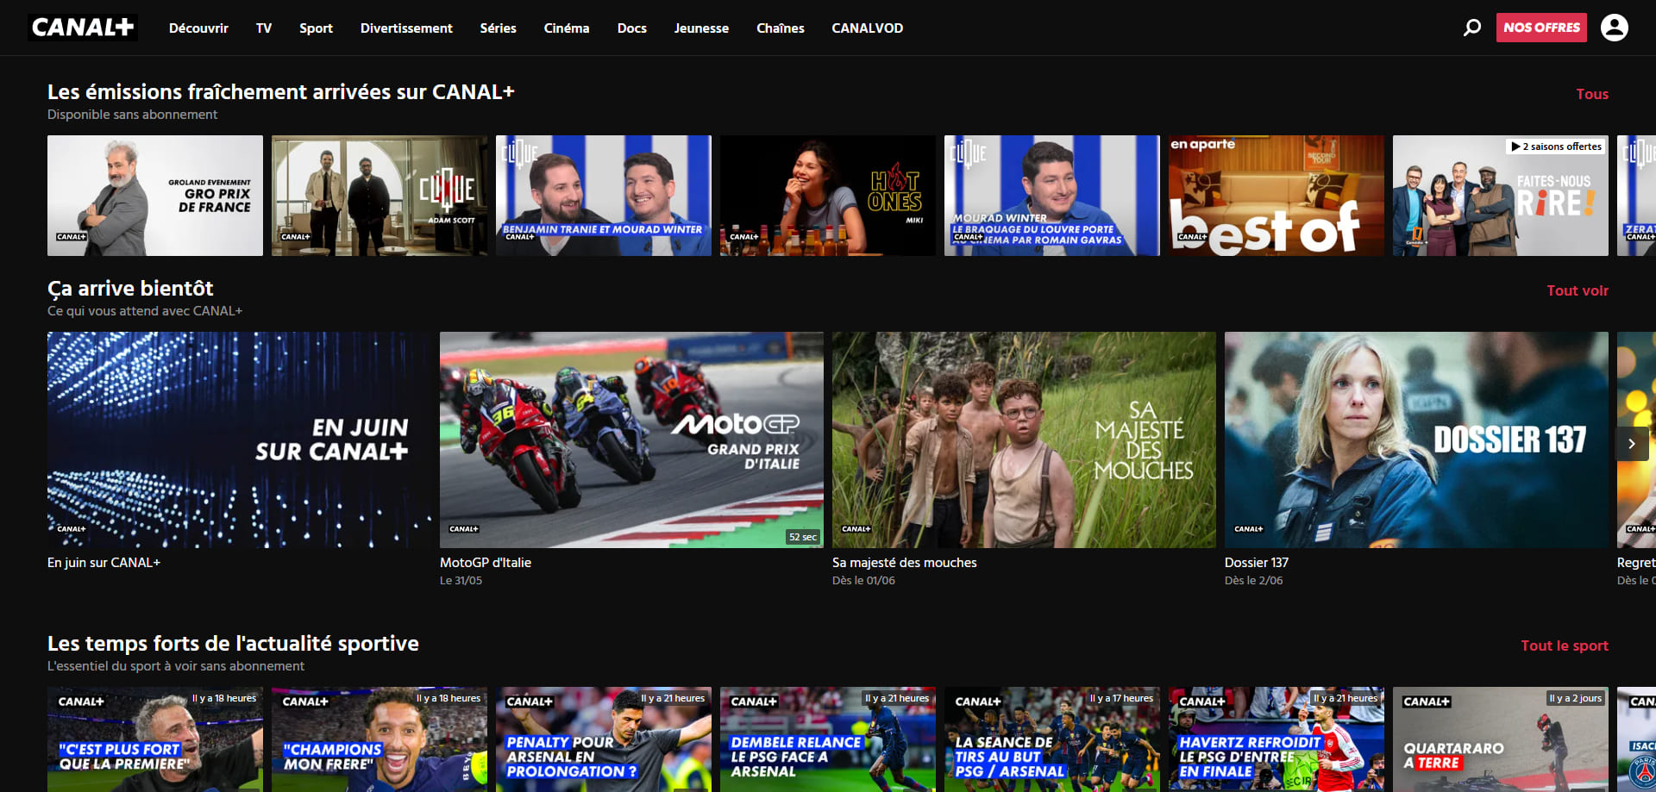
Task: Open the En aparté best of thumbnail
Action: pyautogui.click(x=1276, y=196)
